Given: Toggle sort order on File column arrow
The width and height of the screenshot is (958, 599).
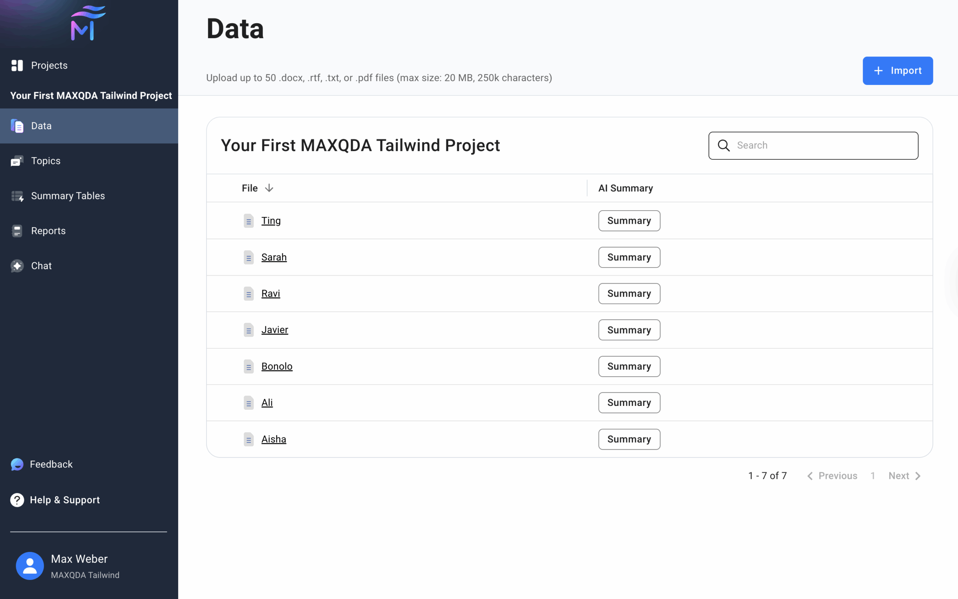Looking at the screenshot, I should tap(269, 188).
